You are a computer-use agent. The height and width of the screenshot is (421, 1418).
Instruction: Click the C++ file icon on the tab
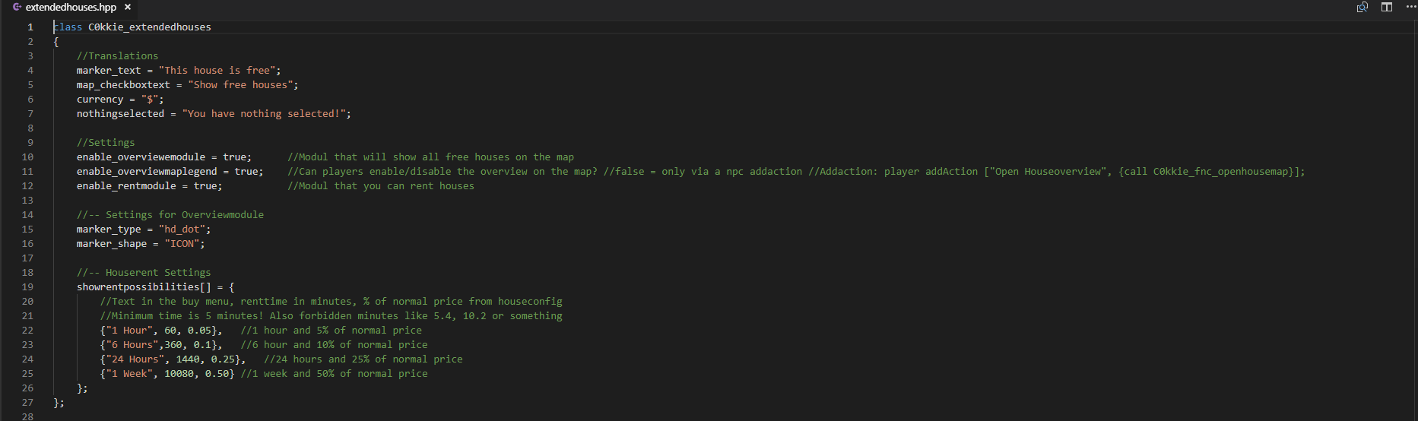17,7
